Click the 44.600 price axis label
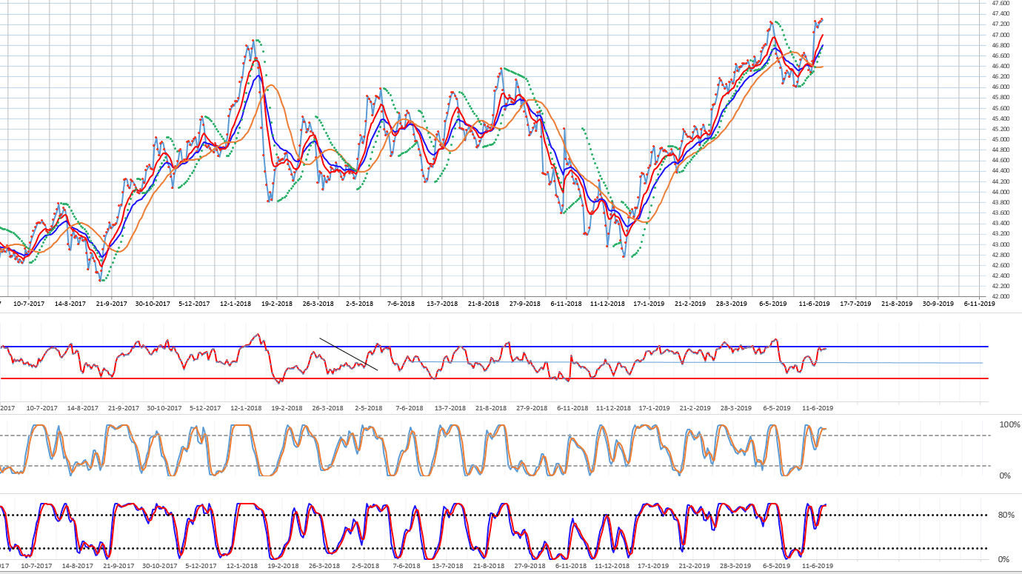 1000,160
